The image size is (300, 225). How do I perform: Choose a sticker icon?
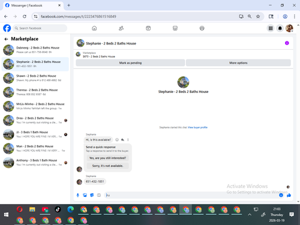click(x=92, y=195)
